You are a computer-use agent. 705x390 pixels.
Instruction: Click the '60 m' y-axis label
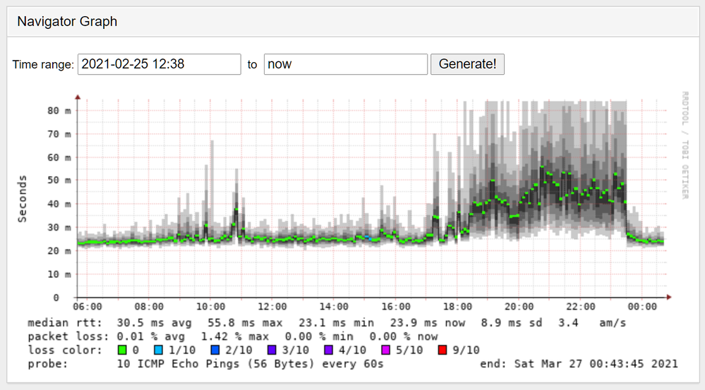click(x=59, y=157)
